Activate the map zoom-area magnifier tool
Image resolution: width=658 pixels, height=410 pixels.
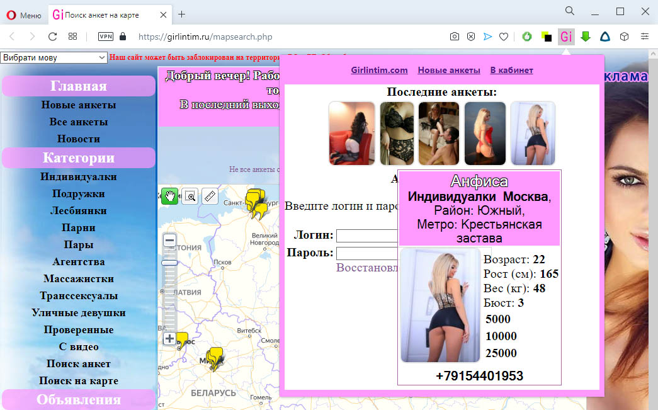[190, 196]
